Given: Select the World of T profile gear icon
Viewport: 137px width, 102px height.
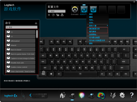Looking at the screenshot, I should [x=84, y=9].
